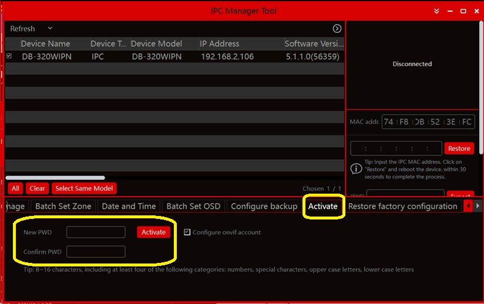Click the expand arrow icon above device list

pyautogui.click(x=337, y=28)
